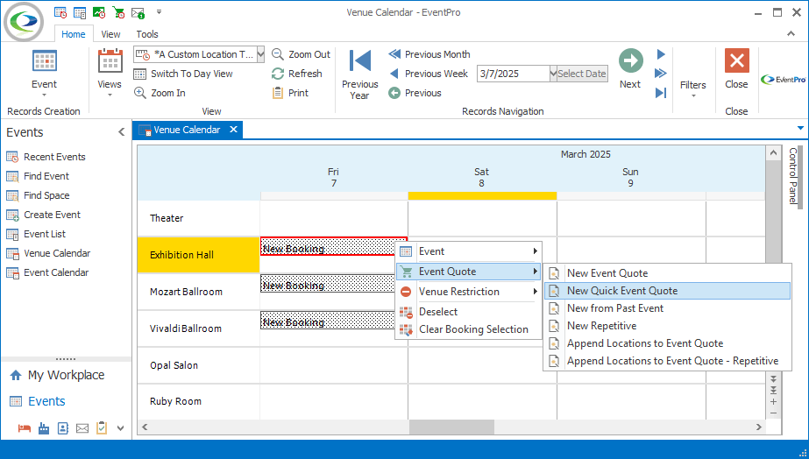809x459 pixels.
Task: Click the Print toolbar item
Action: coord(290,93)
